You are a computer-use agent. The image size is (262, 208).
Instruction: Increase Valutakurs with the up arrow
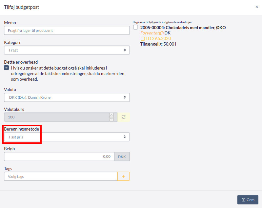pyautogui.click(x=111, y=115)
